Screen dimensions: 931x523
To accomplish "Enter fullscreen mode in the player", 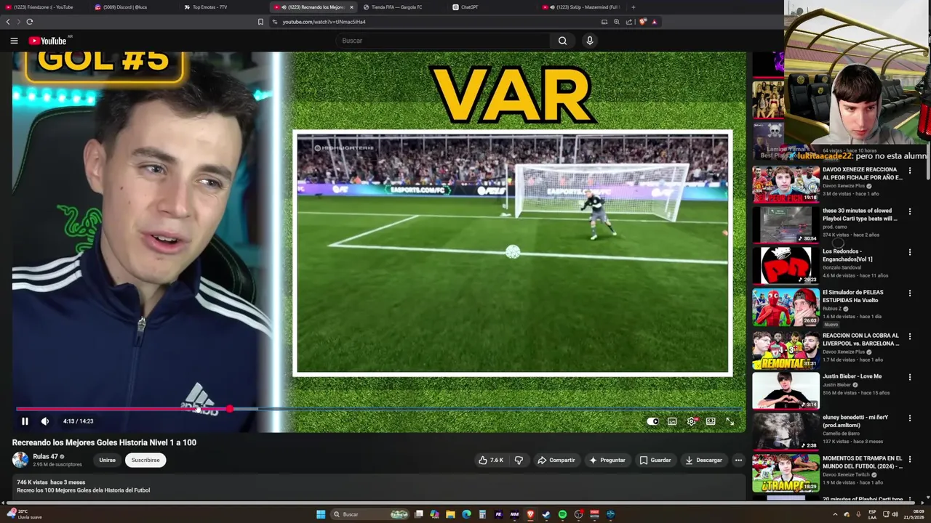I will point(730,421).
